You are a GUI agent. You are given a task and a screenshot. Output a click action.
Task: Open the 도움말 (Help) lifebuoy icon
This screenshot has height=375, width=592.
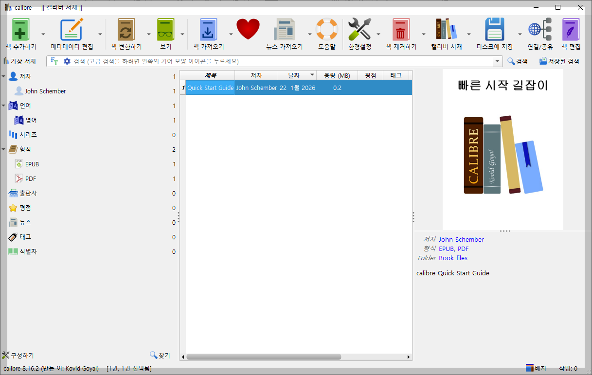click(x=327, y=30)
